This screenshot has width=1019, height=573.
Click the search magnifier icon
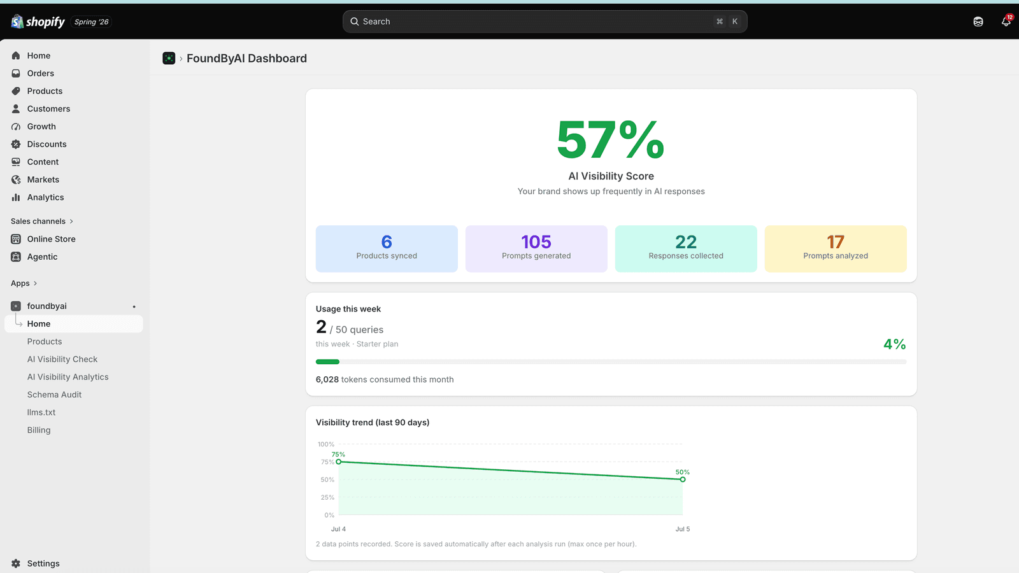coord(355,22)
